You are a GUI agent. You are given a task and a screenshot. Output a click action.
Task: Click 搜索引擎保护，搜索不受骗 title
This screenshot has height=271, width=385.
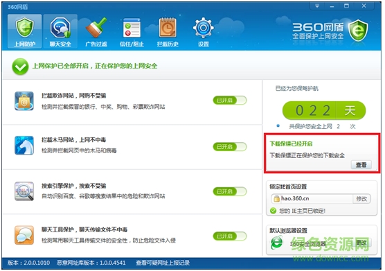coord(74,186)
